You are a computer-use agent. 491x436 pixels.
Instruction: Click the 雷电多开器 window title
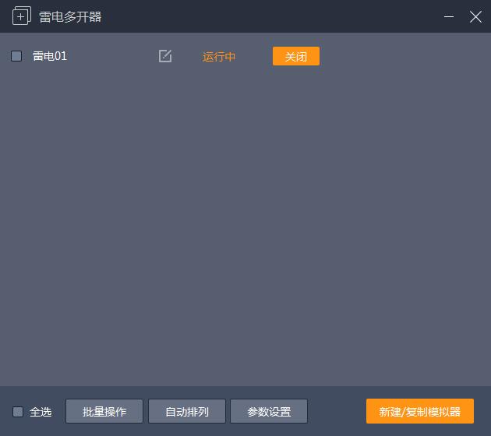click(x=70, y=16)
